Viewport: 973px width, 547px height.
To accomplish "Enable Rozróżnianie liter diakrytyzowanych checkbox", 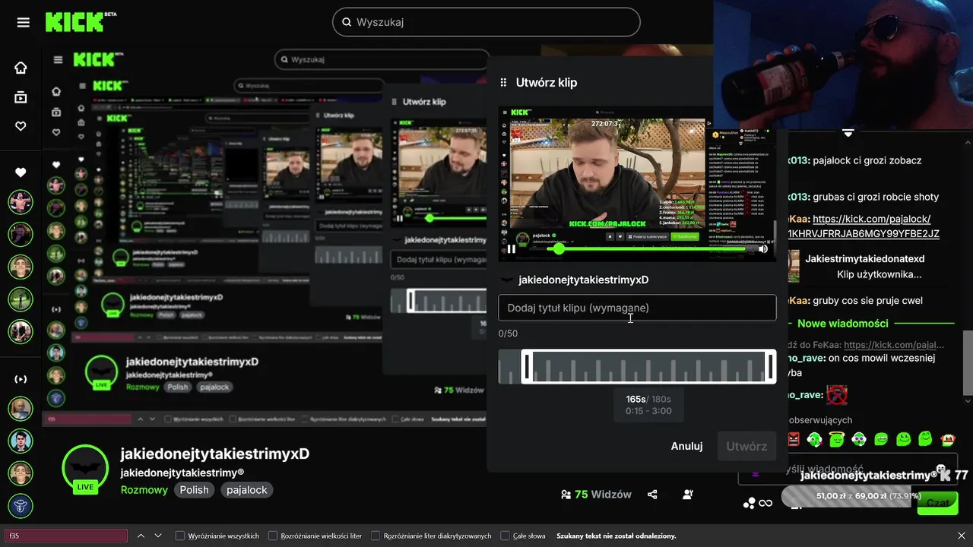I will (x=376, y=536).
